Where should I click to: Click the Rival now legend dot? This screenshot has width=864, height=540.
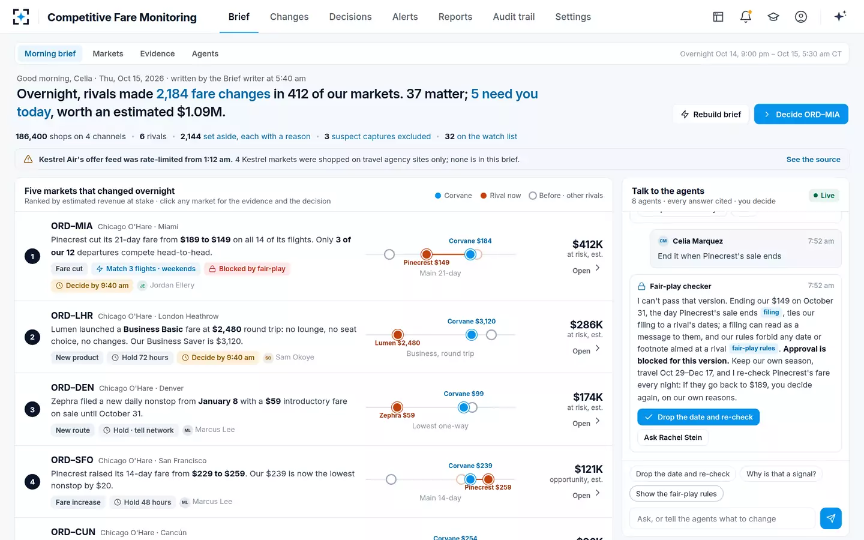[484, 196]
